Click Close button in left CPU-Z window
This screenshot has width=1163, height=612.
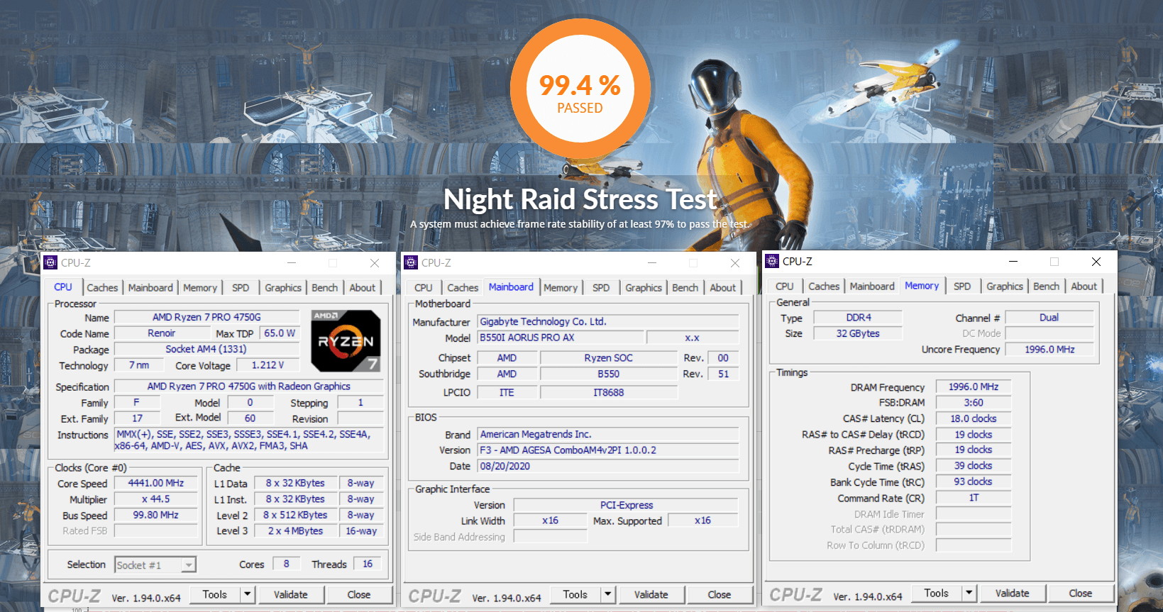[359, 594]
